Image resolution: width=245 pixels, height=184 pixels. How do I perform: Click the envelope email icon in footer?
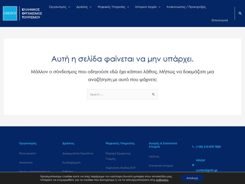[193, 165]
